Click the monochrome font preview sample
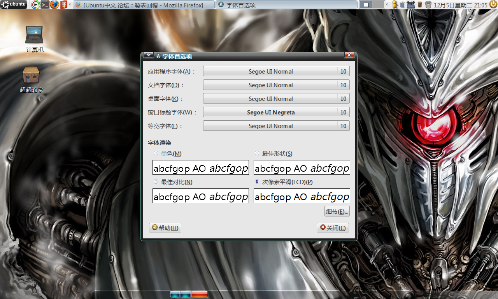 point(201,167)
